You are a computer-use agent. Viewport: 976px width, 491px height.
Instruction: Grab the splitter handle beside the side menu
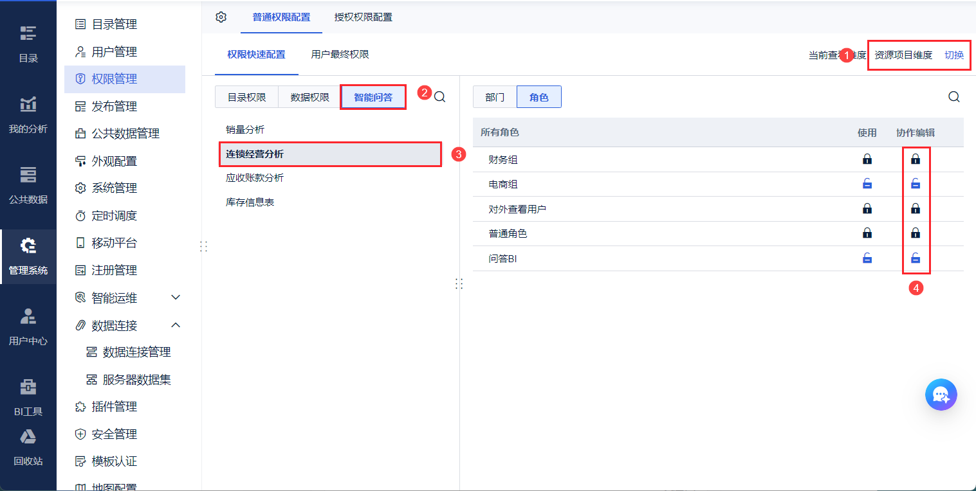[x=204, y=246]
